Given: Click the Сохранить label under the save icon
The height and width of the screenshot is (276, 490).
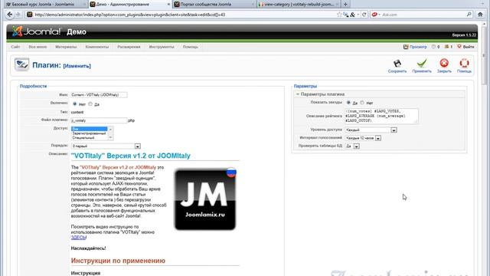Looking at the screenshot, I should [x=397, y=71].
